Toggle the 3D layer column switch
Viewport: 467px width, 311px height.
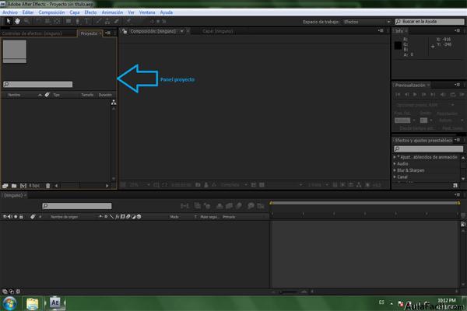click(x=139, y=217)
